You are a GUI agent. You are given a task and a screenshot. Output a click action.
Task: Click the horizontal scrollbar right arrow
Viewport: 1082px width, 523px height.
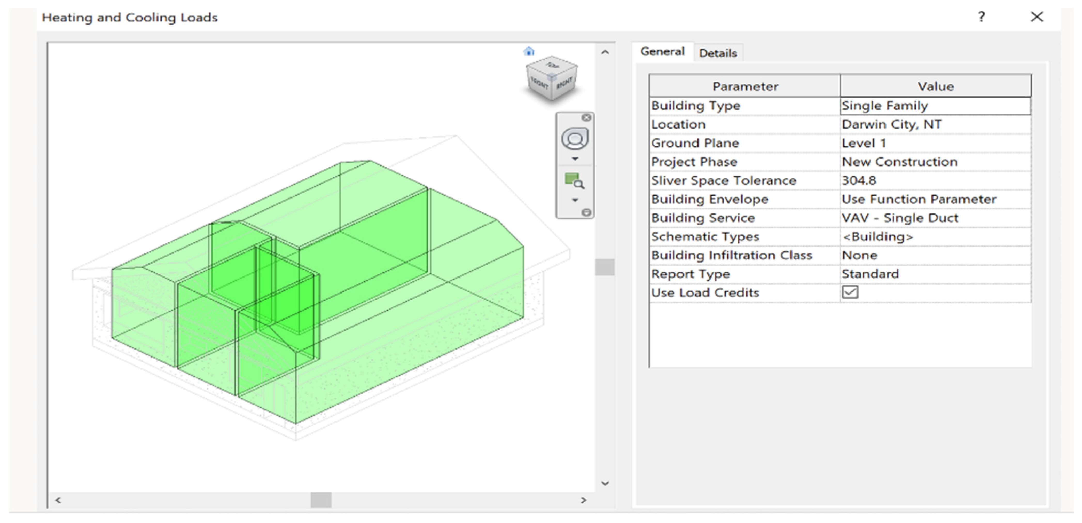pyautogui.click(x=583, y=500)
